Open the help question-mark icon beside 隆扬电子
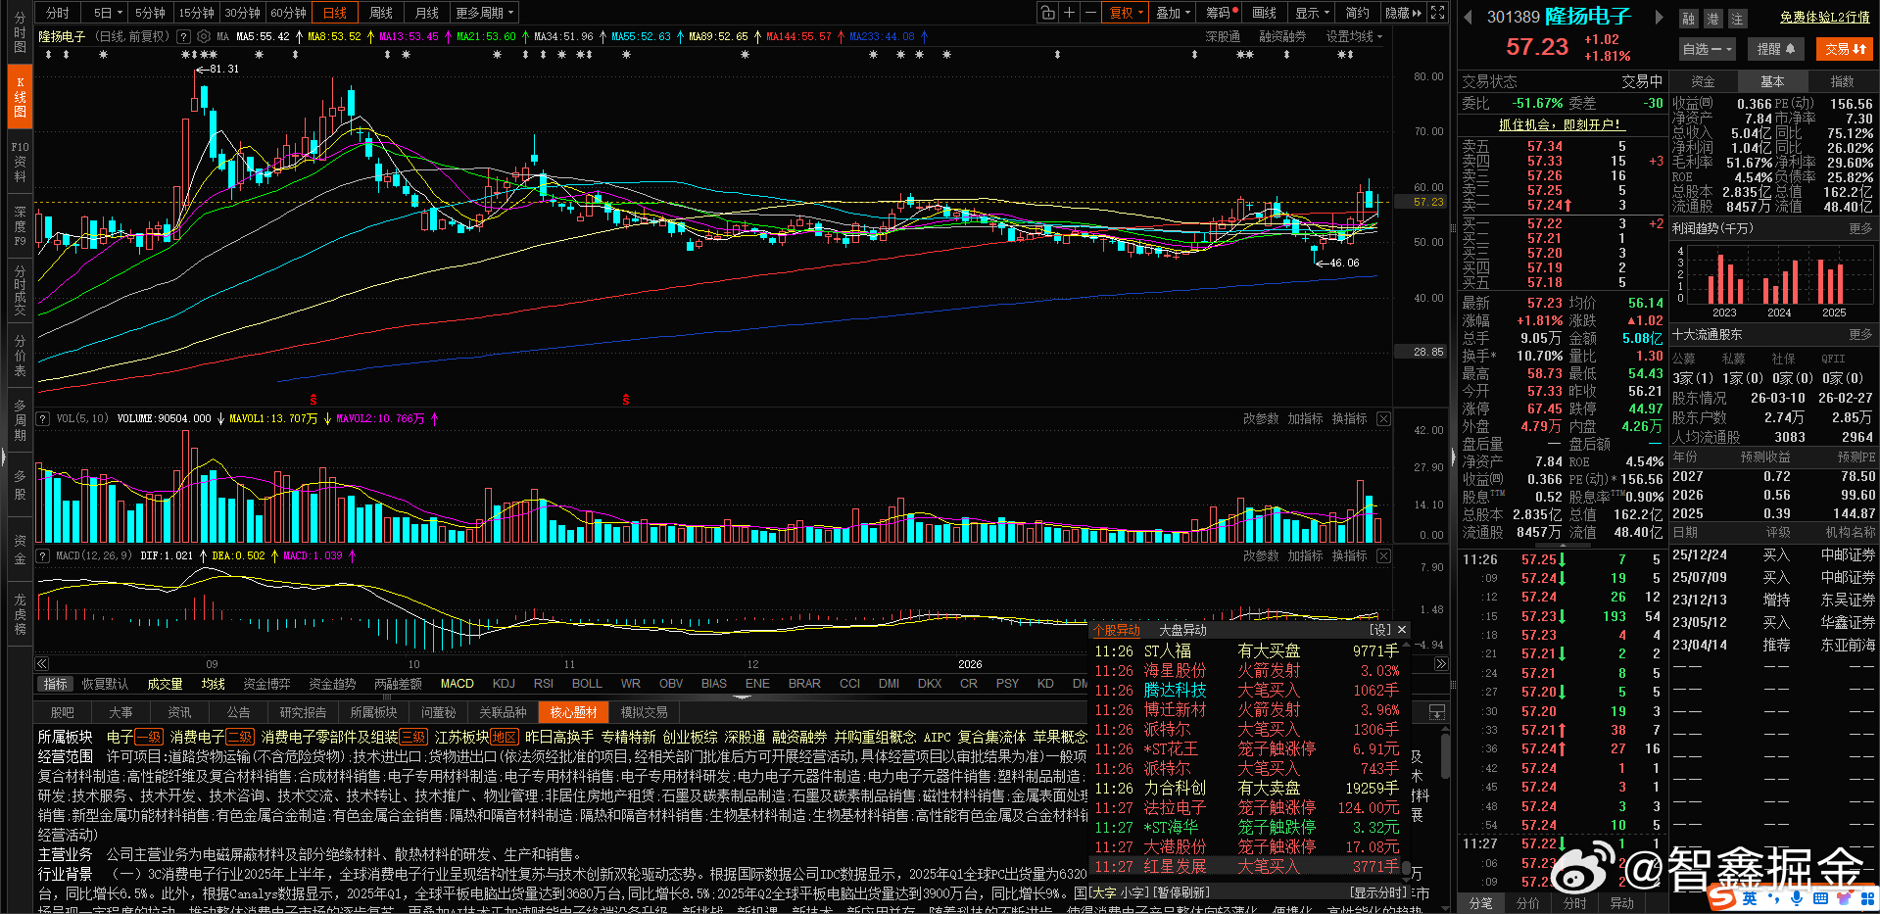The height and width of the screenshot is (914, 1880). (x=182, y=36)
